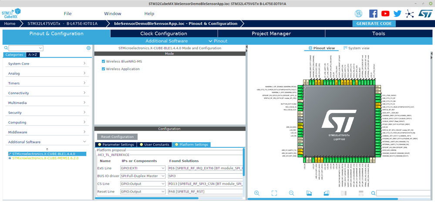Open the Parameter Settings tab
Screen dimensions: 435x203
tap(116, 145)
